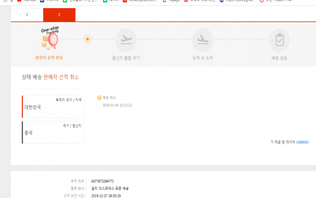Open the AliExpress.com bookmark
Image resolution: width=316 pixels, height=198 pixels.
point(140,1)
